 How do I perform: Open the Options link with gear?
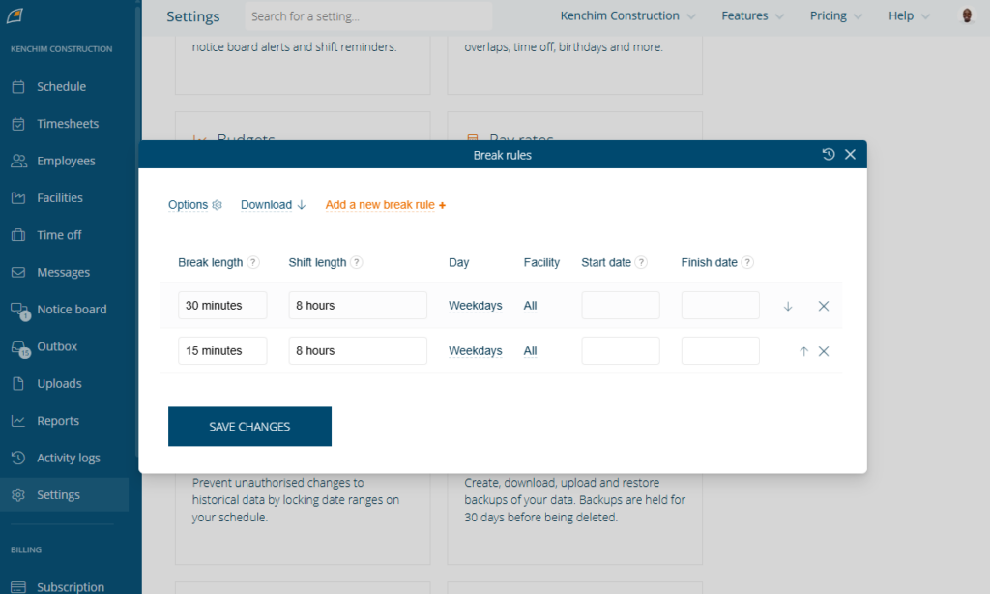click(x=194, y=205)
